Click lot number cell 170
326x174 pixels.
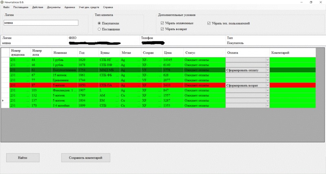click(x=42, y=106)
